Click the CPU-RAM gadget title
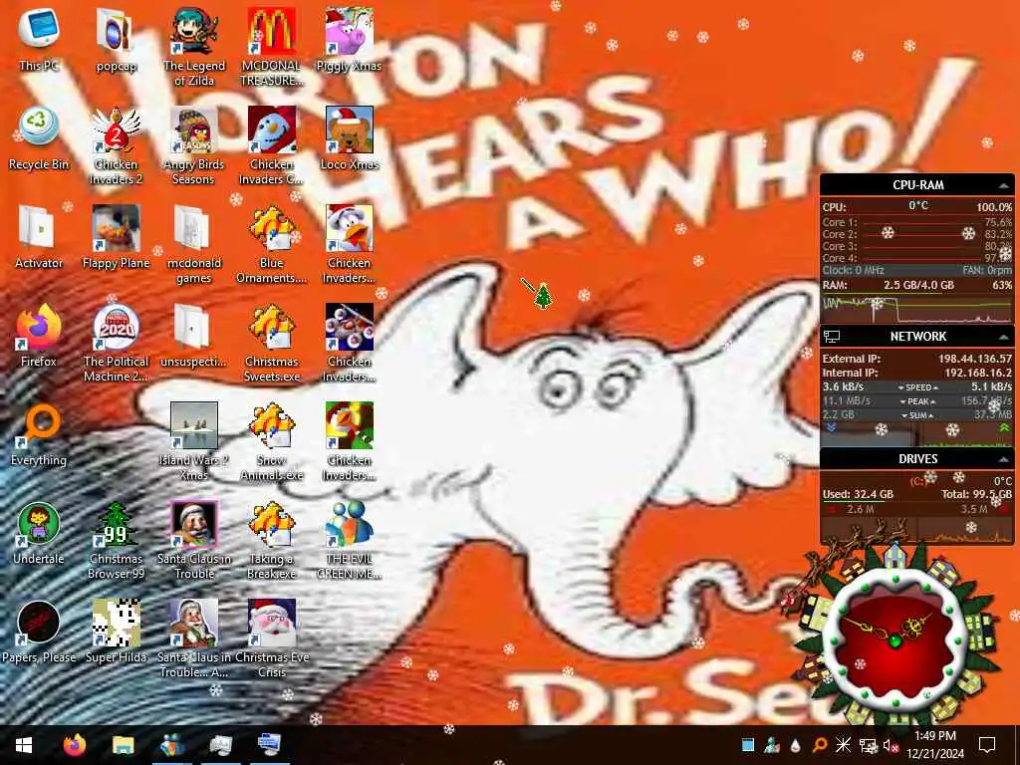Screen dimensions: 1020x765 (x=917, y=185)
